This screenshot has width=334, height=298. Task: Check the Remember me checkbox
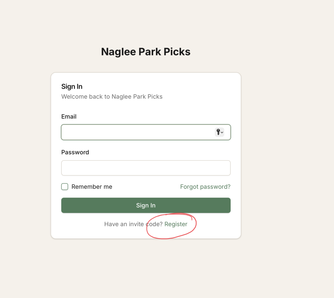coord(65,187)
